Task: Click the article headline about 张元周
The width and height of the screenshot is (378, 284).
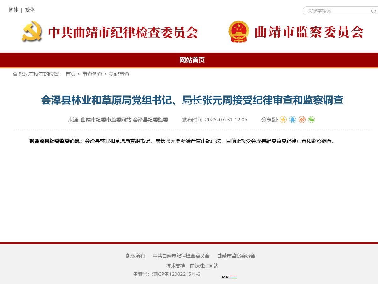Action: click(192, 100)
